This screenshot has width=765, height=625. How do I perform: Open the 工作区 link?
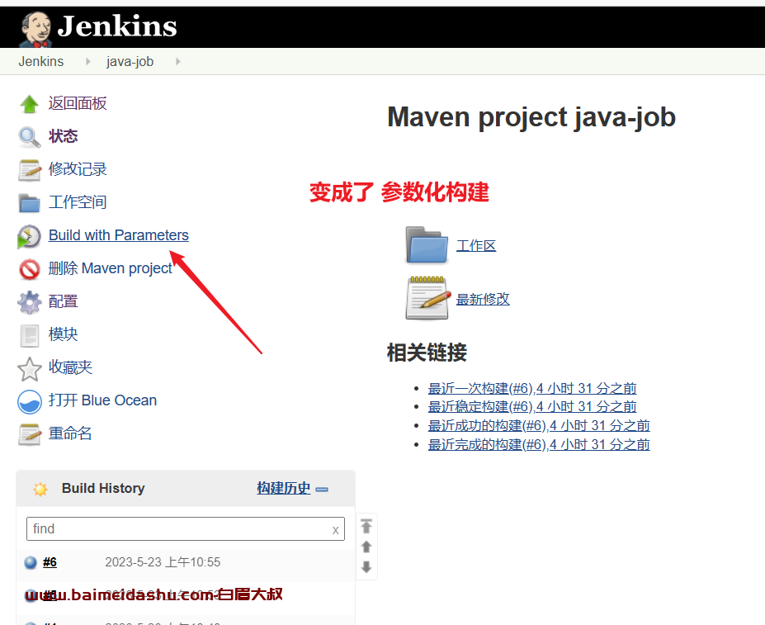(x=476, y=245)
